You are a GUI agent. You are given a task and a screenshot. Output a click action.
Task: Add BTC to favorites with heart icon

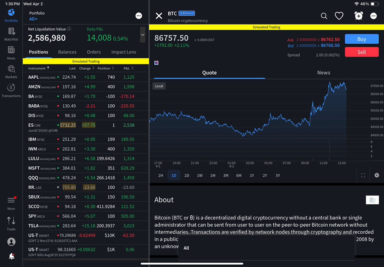point(339,16)
